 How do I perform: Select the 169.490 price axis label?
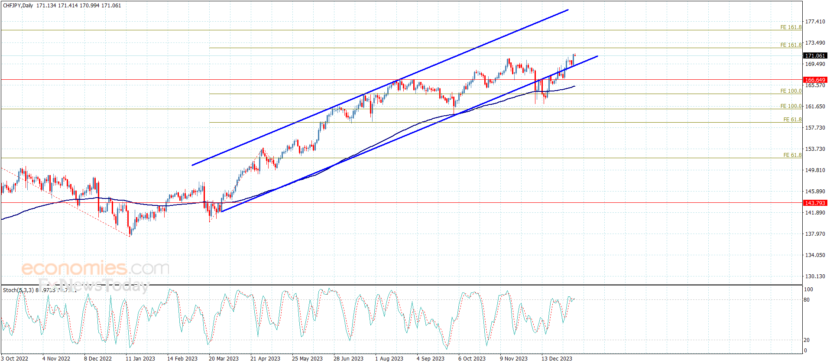point(815,64)
